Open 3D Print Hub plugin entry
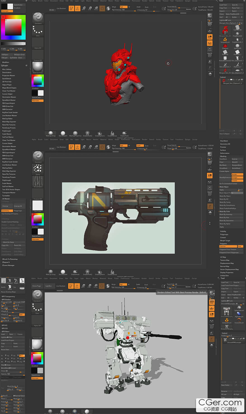The image size is (246, 414). tap(7, 82)
